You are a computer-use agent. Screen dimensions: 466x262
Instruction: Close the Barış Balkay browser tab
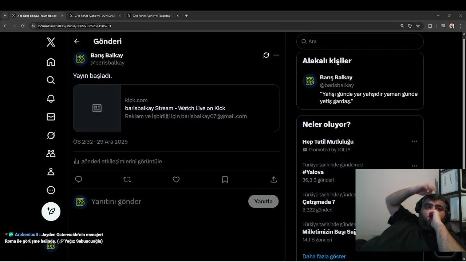pos(62,16)
